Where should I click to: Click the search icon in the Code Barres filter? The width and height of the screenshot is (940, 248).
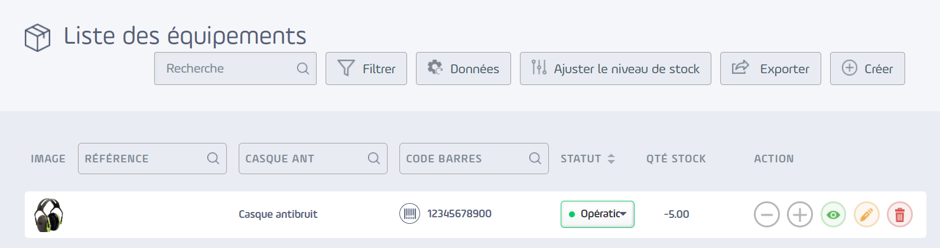535,158
